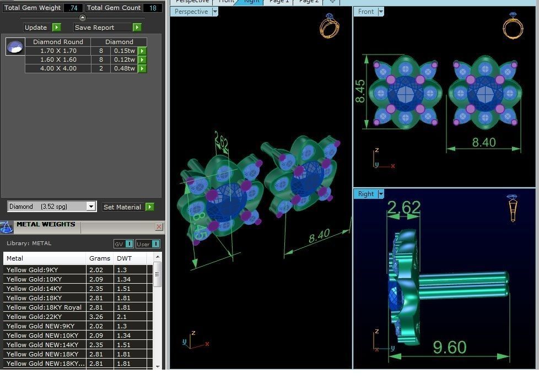The width and height of the screenshot is (539, 379).
Task: Click the green arrow on the 0.12tw row
Action: pos(142,60)
